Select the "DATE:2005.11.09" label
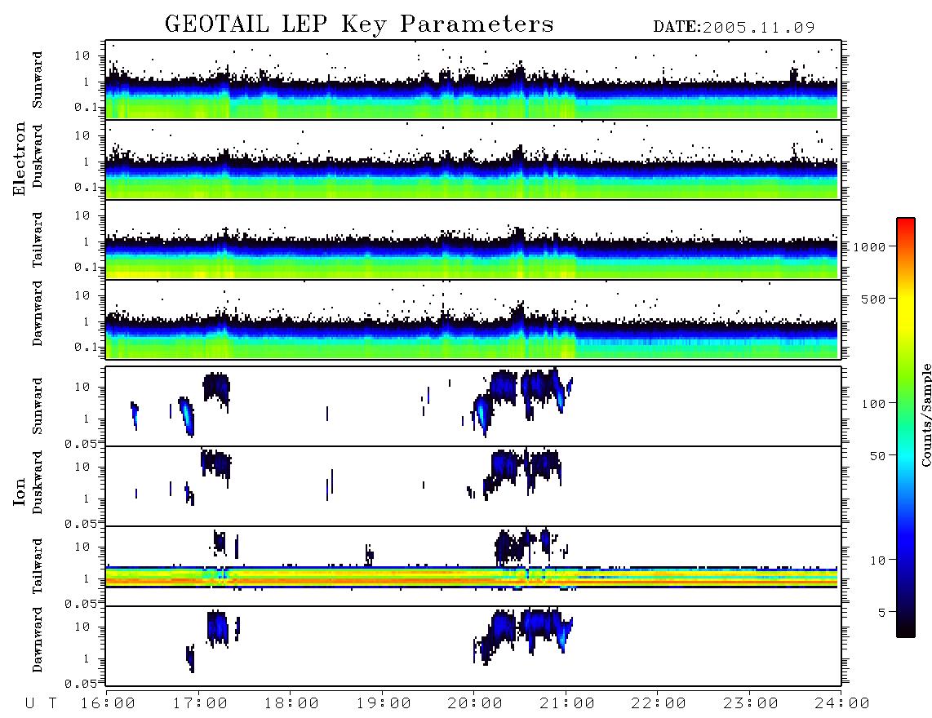The width and height of the screenshot is (932, 718). [x=734, y=27]
